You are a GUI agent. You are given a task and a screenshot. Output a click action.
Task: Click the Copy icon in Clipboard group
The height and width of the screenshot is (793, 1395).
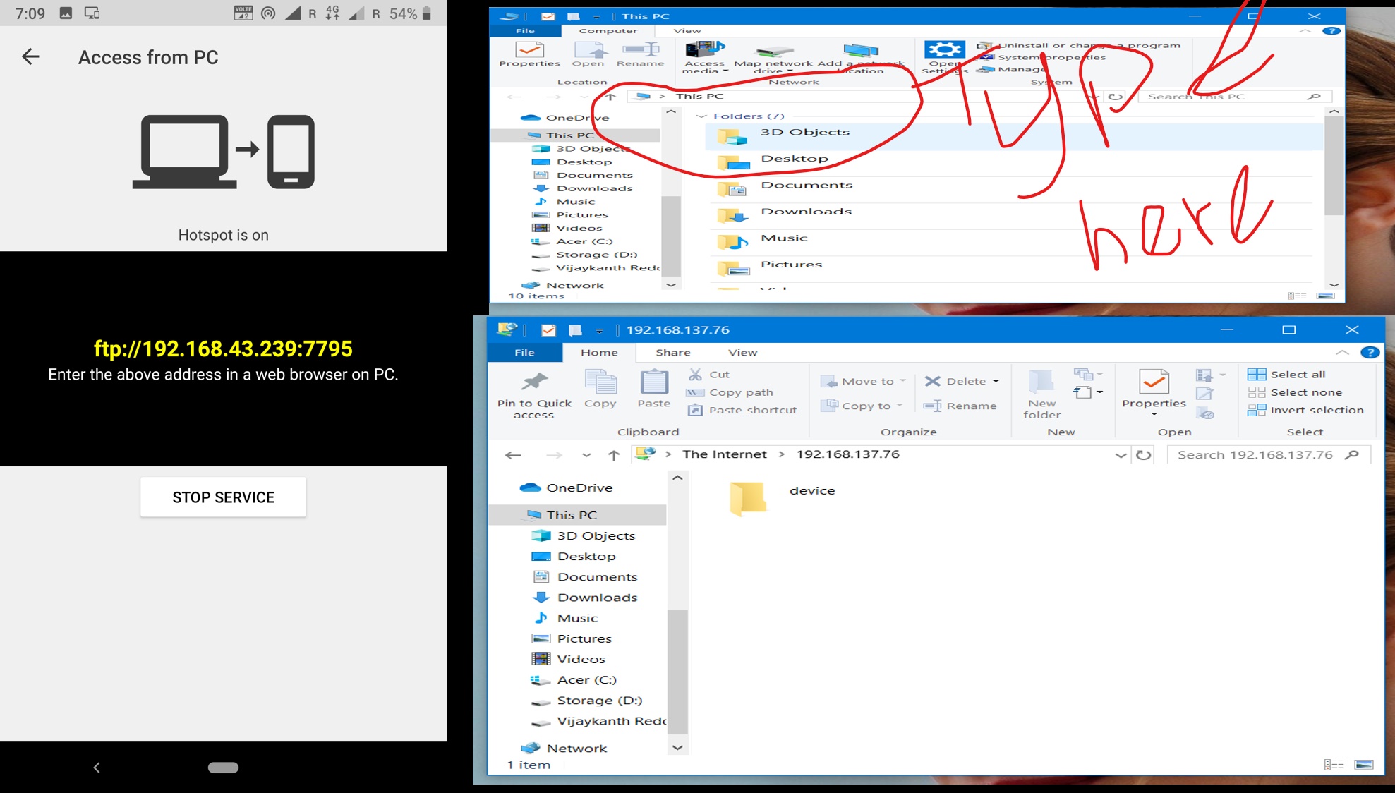[x=600, y=382]
